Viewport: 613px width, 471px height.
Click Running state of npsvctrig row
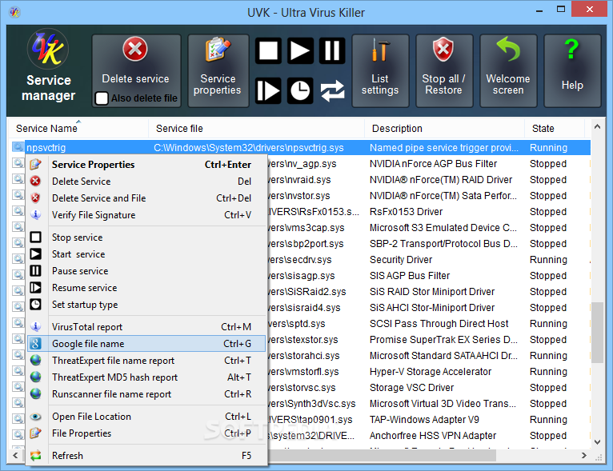(548, 148)
